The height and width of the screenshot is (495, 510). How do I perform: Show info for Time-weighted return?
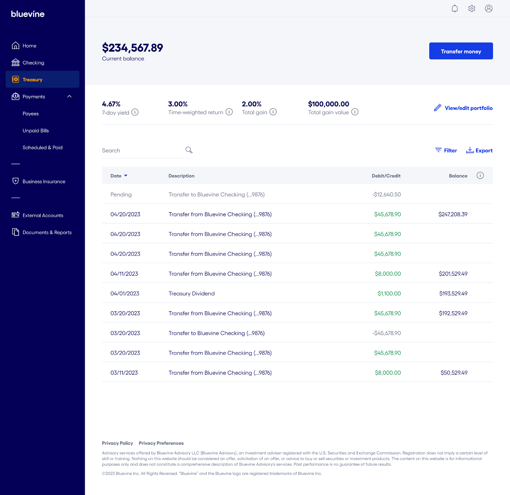229,112
